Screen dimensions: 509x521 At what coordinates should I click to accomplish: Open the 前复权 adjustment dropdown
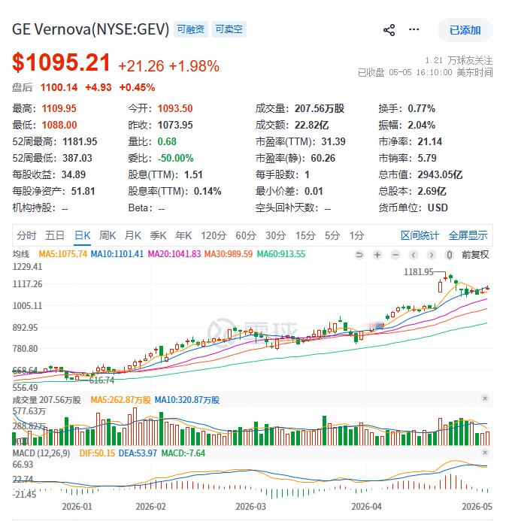[x=475, y=255]
